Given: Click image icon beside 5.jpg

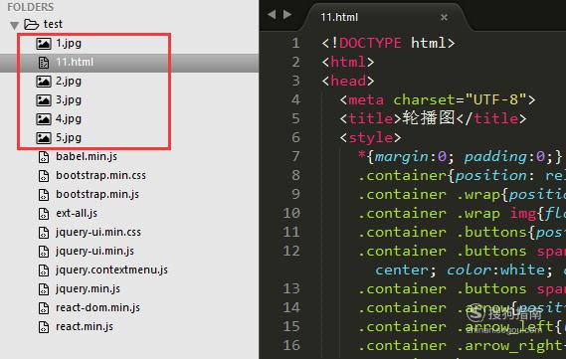Looking at the screenshot, I should (x=44, y=138).
